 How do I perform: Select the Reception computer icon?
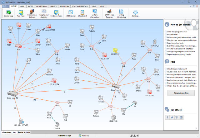(x=49, y=71)
